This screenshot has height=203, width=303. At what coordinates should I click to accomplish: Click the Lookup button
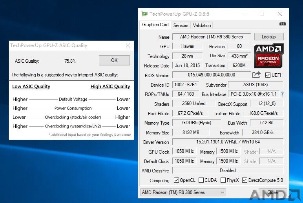click(x=269, y=37)
